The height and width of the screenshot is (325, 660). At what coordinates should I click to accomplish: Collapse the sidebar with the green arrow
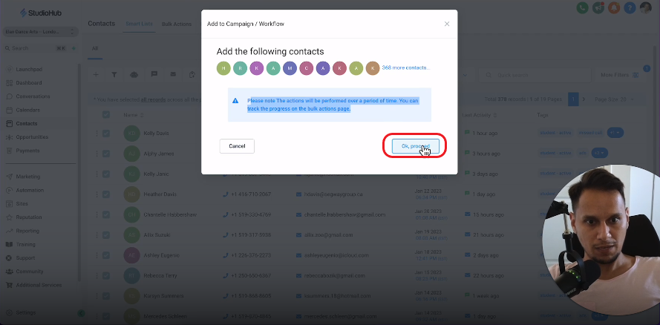81,313
